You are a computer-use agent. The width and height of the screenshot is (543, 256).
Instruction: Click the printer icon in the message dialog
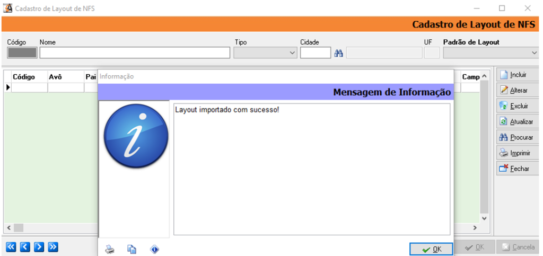click(x=110, y=249)
